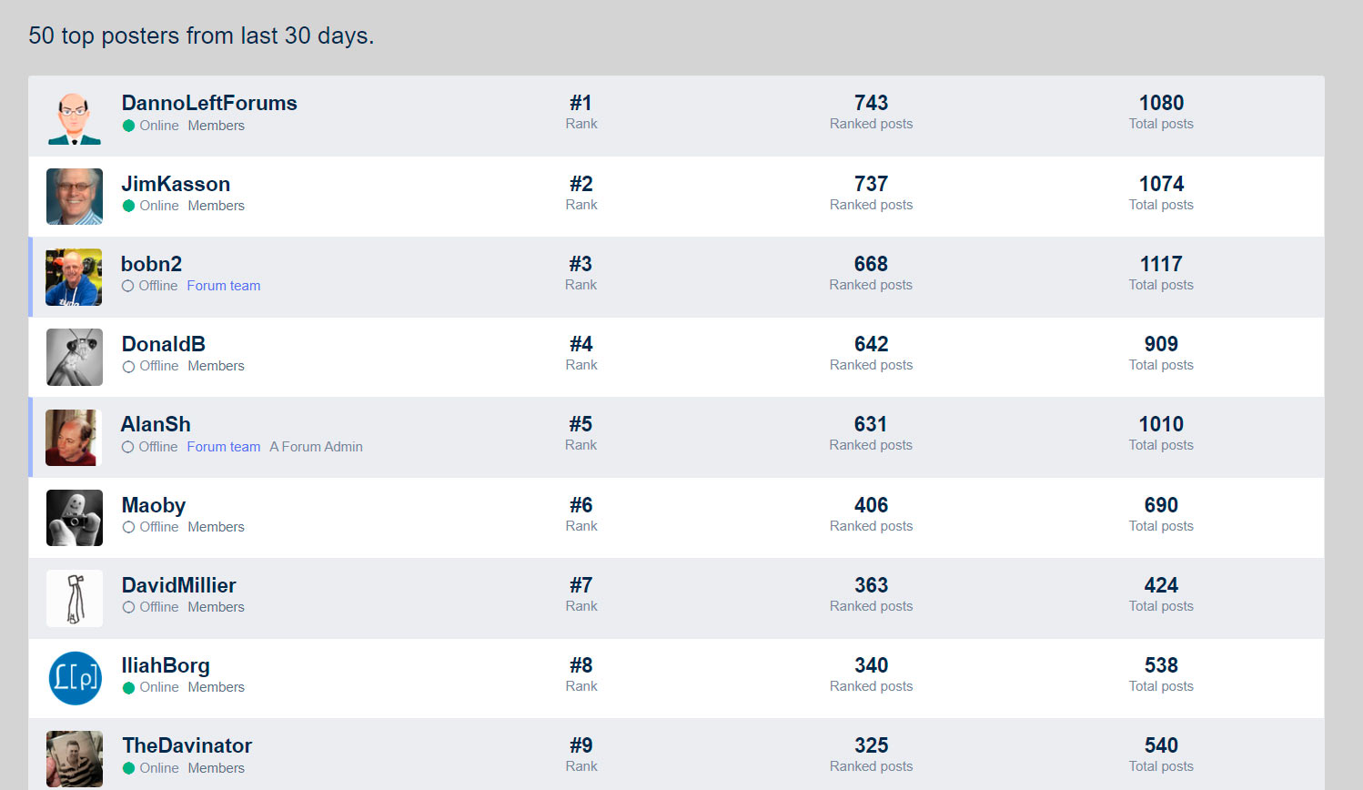Click AlanSh's avatar image
The height and width of the screenshot is (790, 1363).
tap(74, 437)
